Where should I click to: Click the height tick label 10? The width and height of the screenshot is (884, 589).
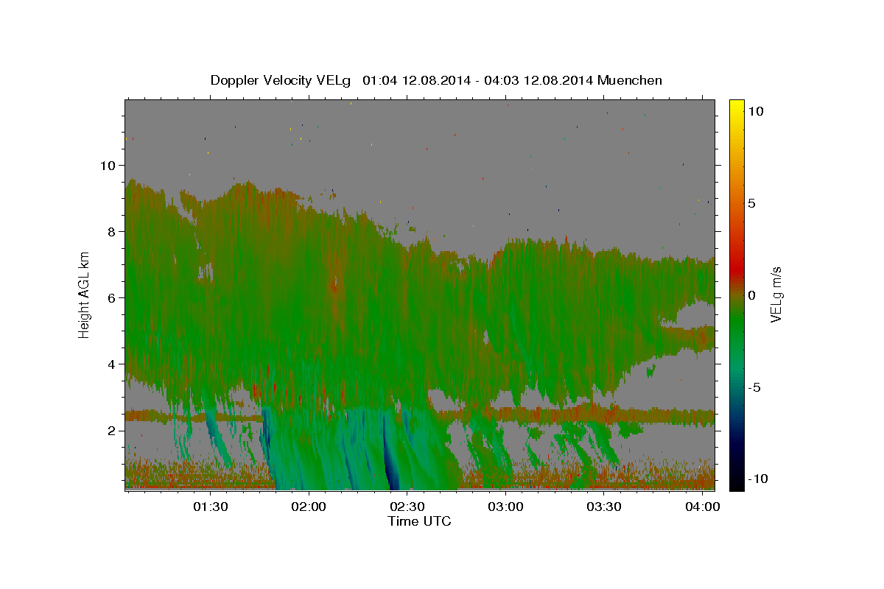point(108,165)
